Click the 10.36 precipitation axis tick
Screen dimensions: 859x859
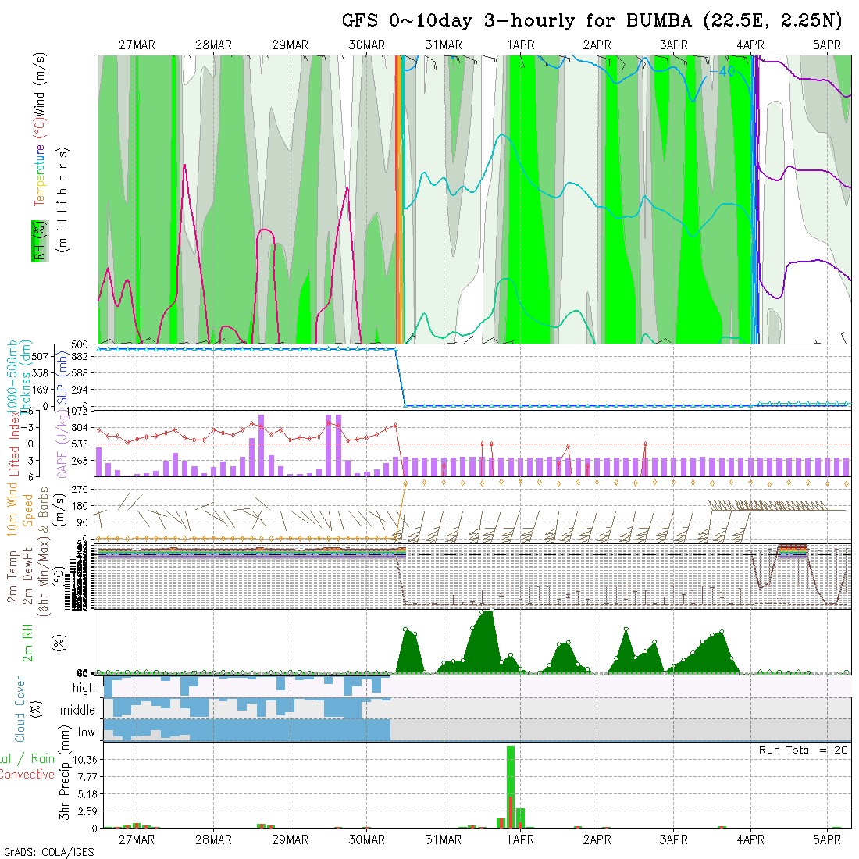pyautogui.click(x=84, y=760)
